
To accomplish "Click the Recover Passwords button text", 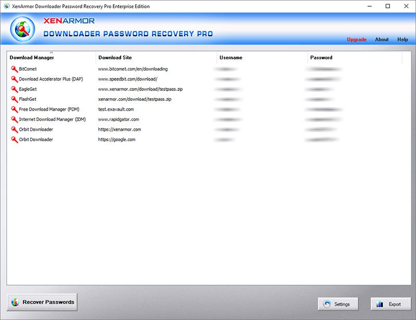I will click(x=48, y=302).
